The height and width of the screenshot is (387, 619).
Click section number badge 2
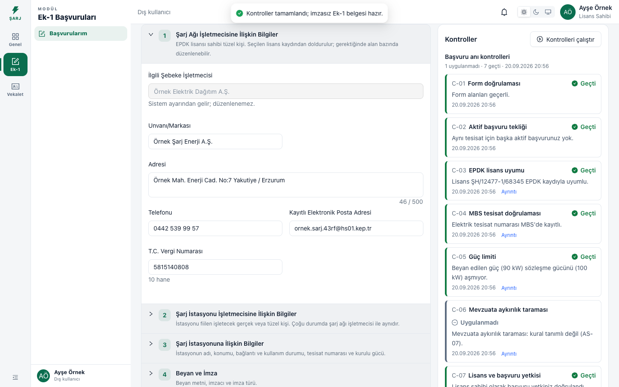(165, 315)
